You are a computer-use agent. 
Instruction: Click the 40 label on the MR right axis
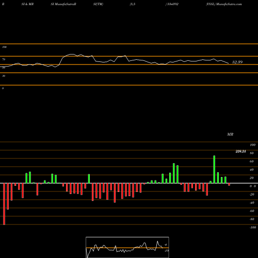tap(252, 170)
